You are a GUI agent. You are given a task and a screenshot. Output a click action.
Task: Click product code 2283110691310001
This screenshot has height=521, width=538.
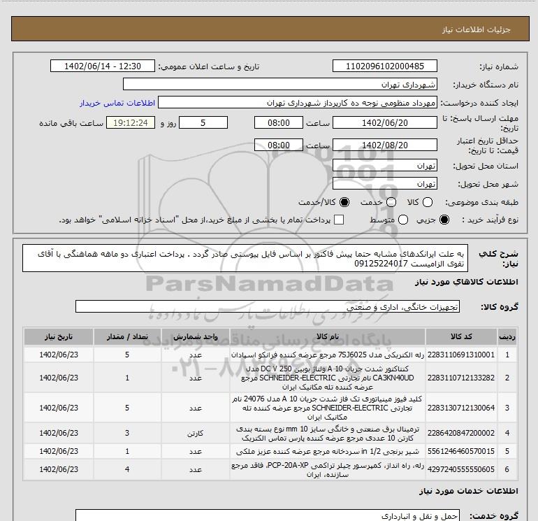pyautogui.click(x=461, y=355)
